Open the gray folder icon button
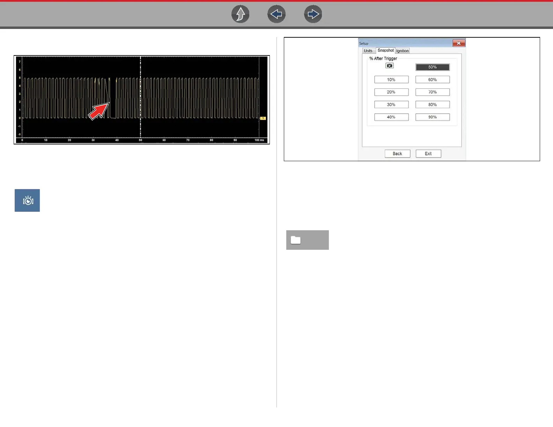Image resolution: width=553 pixels, height=427 pixels. point(308,240)
